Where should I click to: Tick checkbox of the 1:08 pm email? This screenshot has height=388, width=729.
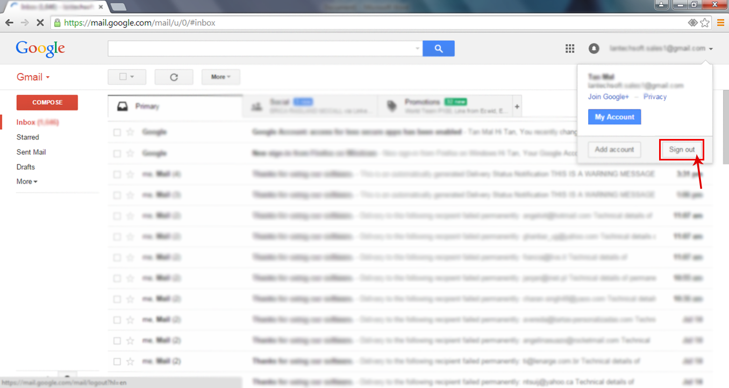[x=117, y=195]
